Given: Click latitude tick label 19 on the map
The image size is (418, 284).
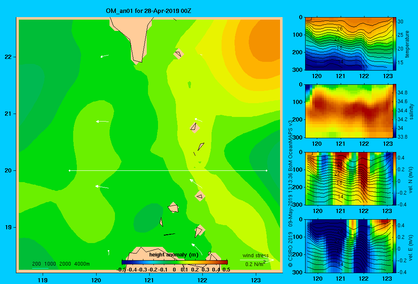Looking at the screenshot, I should [8, 227].
